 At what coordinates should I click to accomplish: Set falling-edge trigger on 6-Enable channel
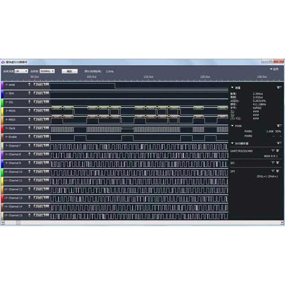click(x=43, y=137)
